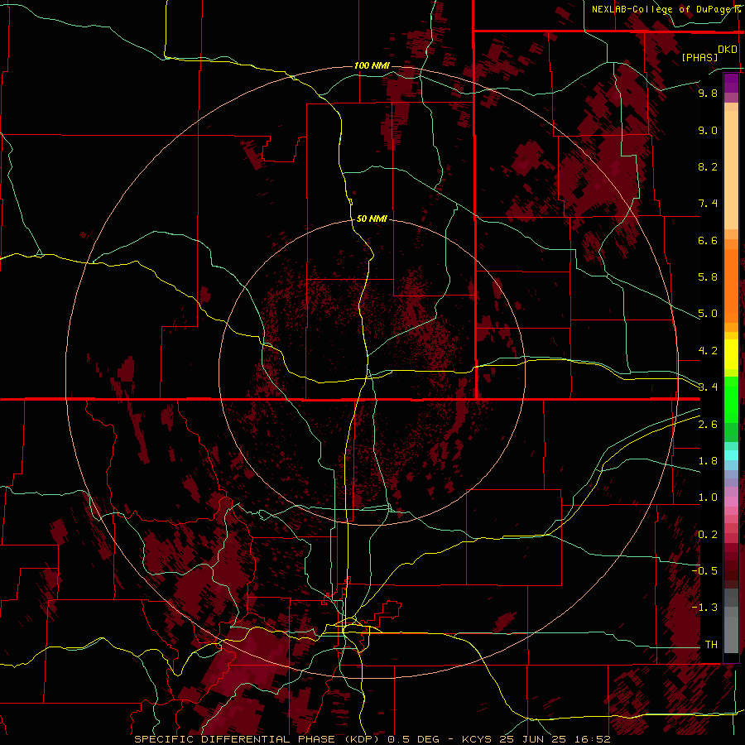The width and height of the screenshot is (745, 745).
Task: Click the 5.8 color scale value
Action: [x=708, y=277]
